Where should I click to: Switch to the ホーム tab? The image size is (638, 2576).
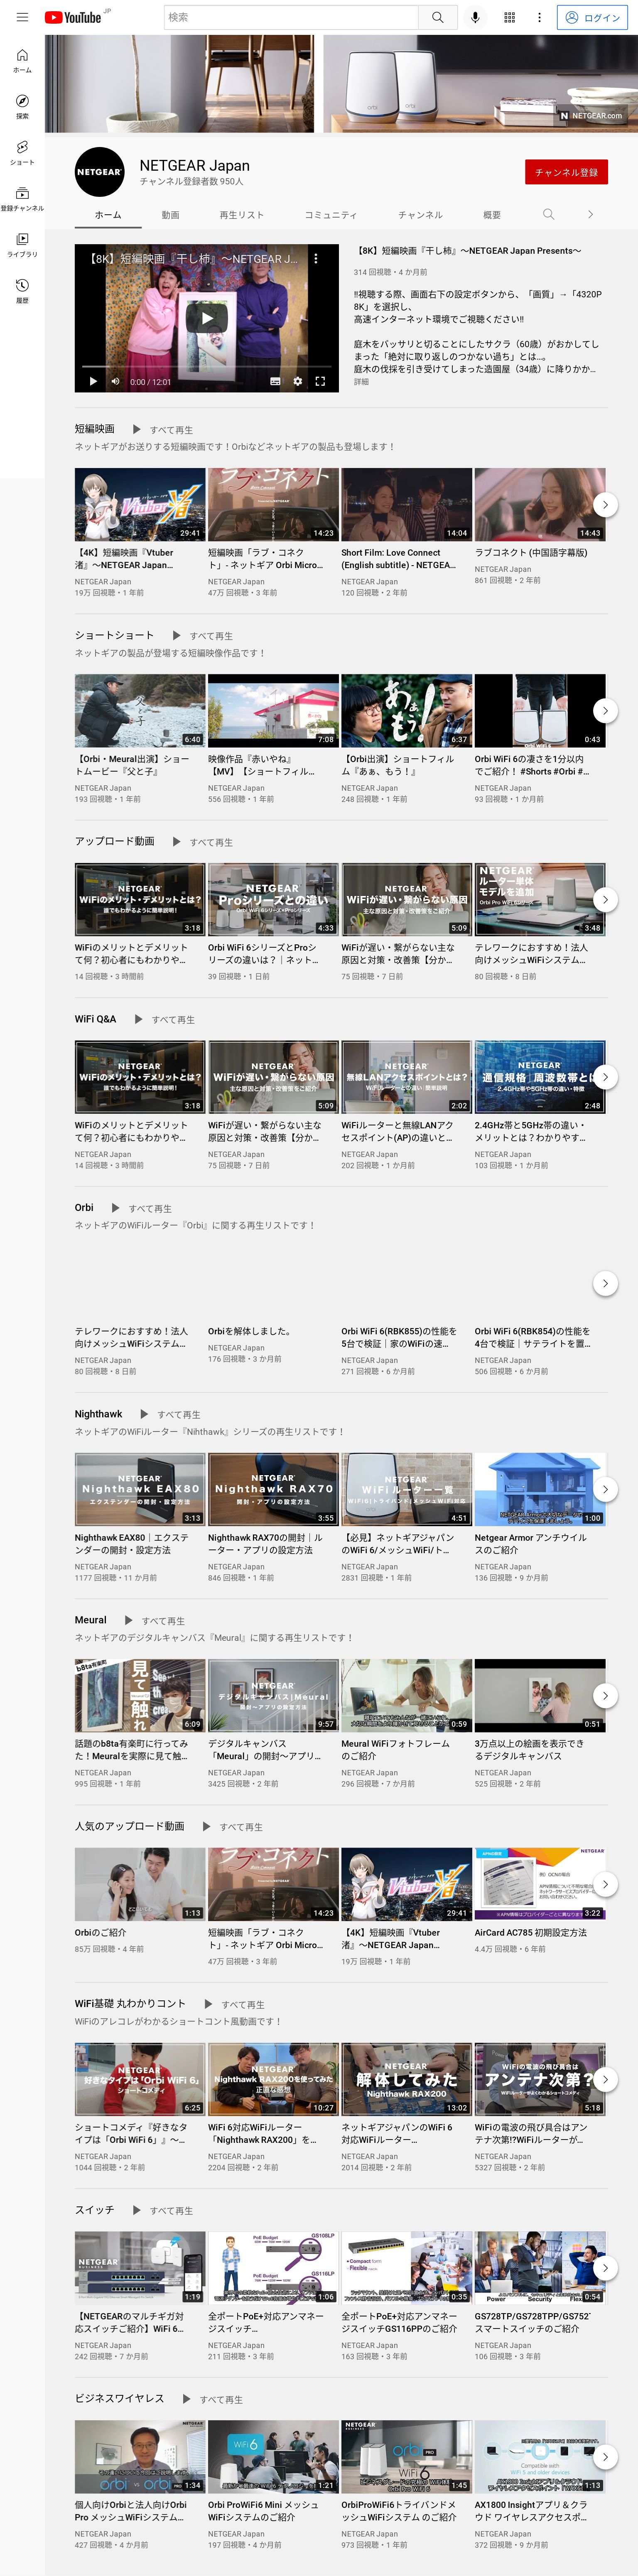tap(108, 215)
